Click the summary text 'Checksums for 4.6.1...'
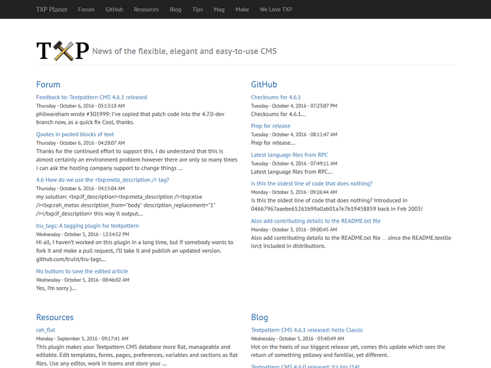 coord(278,114)
